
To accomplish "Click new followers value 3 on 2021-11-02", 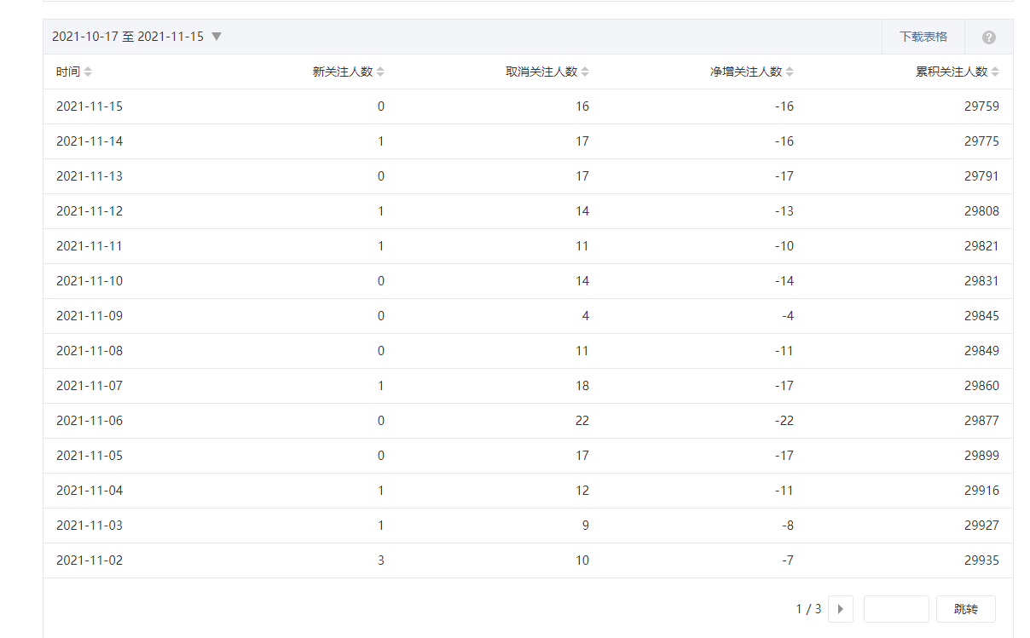I will point(381,560).
